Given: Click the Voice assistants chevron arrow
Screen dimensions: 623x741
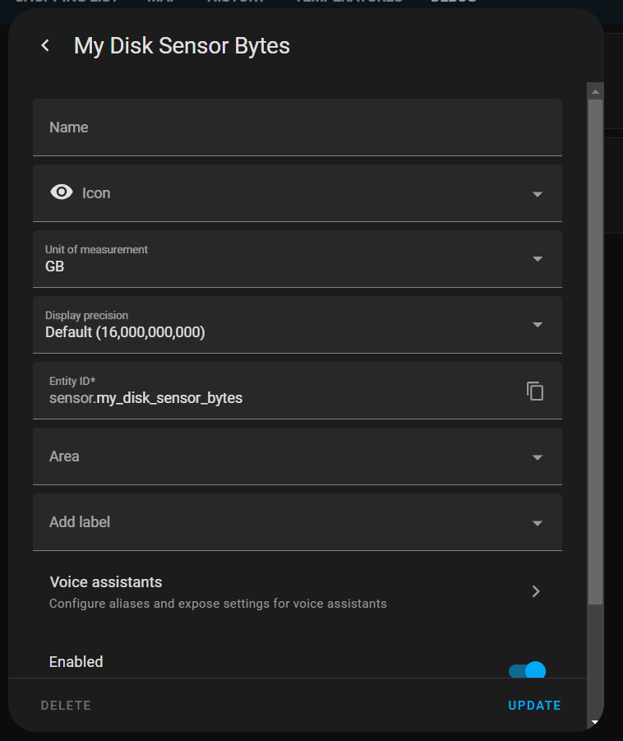Looking at the screenshot, I should [x=536, y=591].
